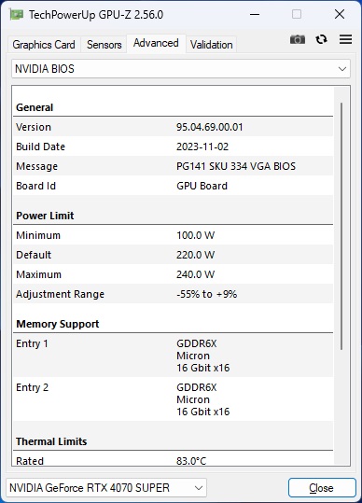Click the Version label
The image size is (362, 503).
pos(34,127)
